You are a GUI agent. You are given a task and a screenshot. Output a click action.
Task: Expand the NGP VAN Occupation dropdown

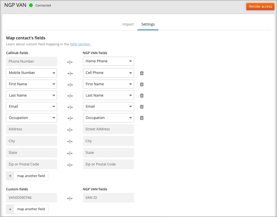pyautogui.click(x=109, y=118)
